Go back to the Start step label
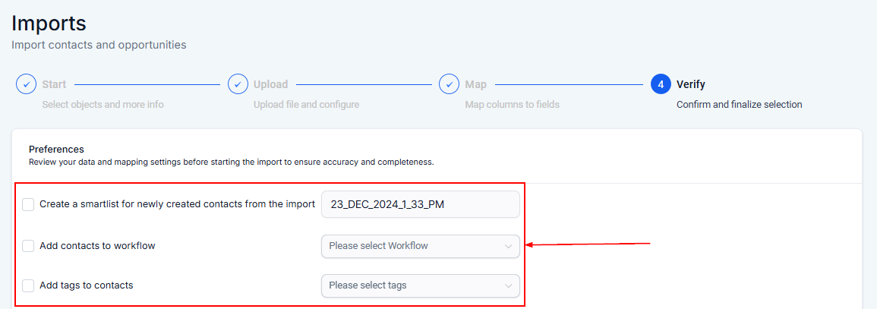Viewport: 877px width, 309px height. tap(54, 84)
